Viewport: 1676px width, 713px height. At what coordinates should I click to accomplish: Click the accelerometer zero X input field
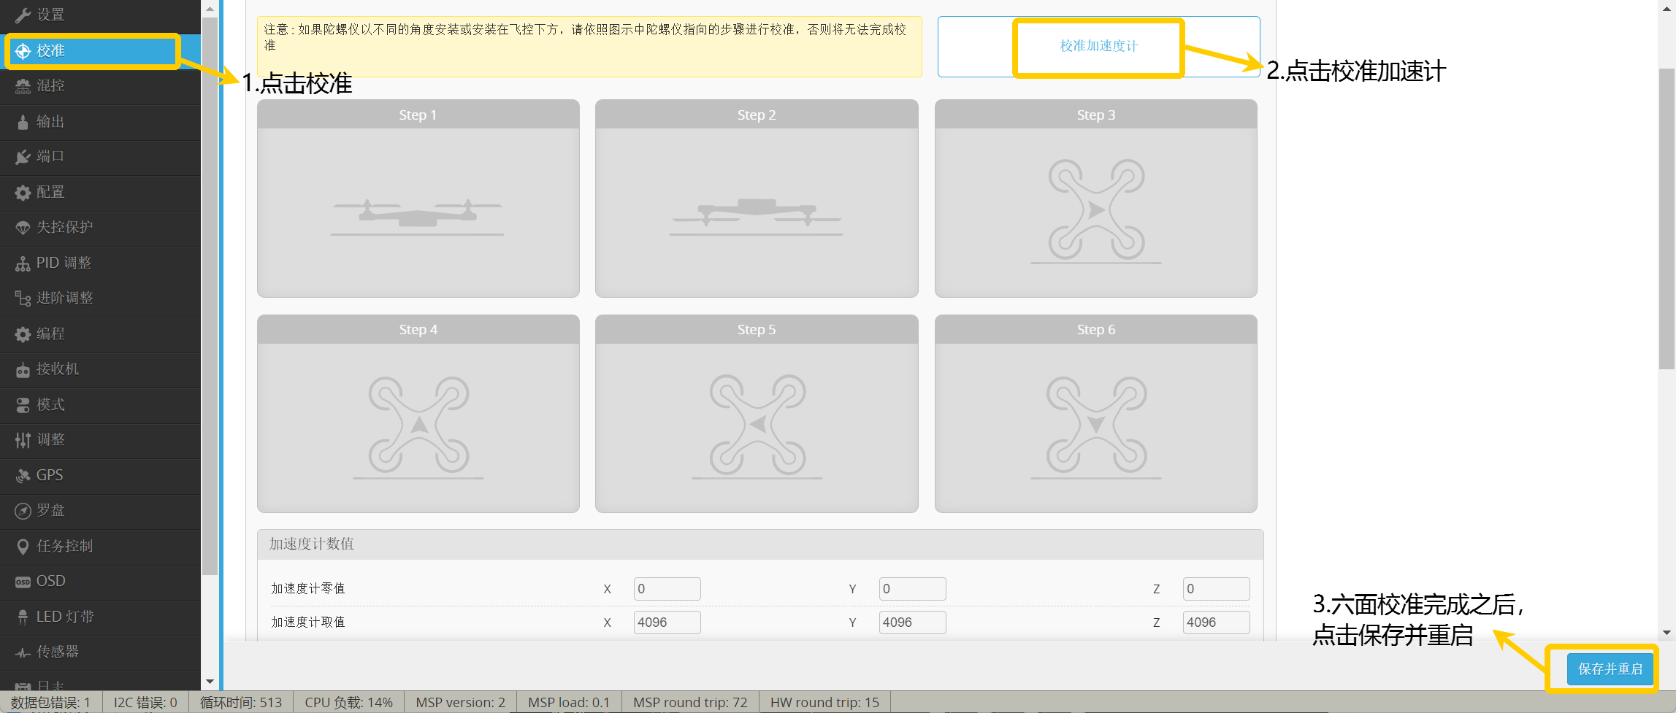tap(667, 589)
